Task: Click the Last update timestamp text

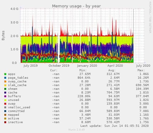Action: click(115, 126)
